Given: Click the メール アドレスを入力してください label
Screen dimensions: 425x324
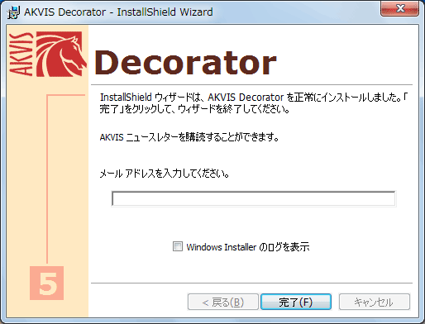Looking at the screenshot, I should pos(165,174).
